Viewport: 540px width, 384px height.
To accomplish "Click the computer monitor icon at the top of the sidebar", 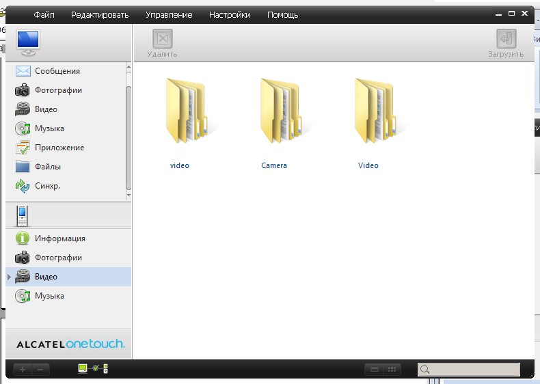I will [29, 42].
